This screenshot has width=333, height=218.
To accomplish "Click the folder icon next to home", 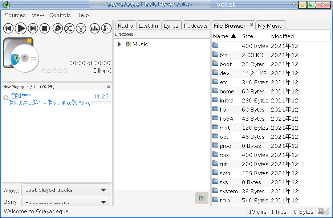I will click(x=216, y=90).
